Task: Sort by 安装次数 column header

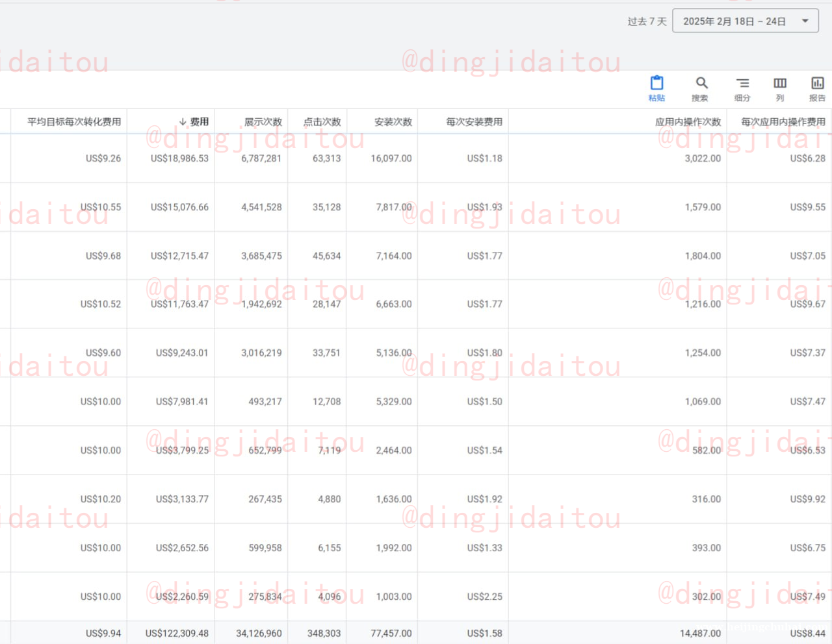Action: (x=393, y=121)
